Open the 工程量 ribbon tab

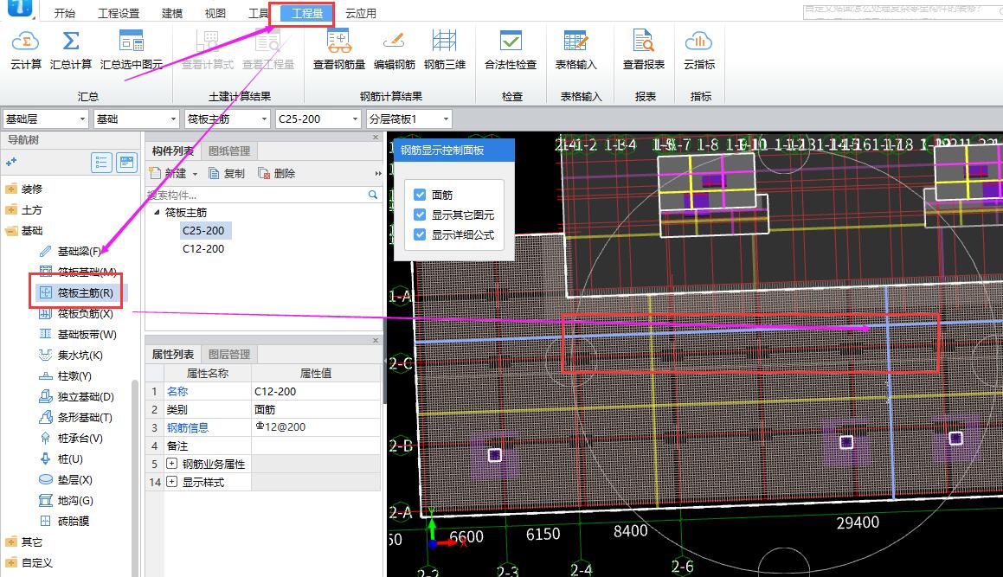tap(307, 14)
